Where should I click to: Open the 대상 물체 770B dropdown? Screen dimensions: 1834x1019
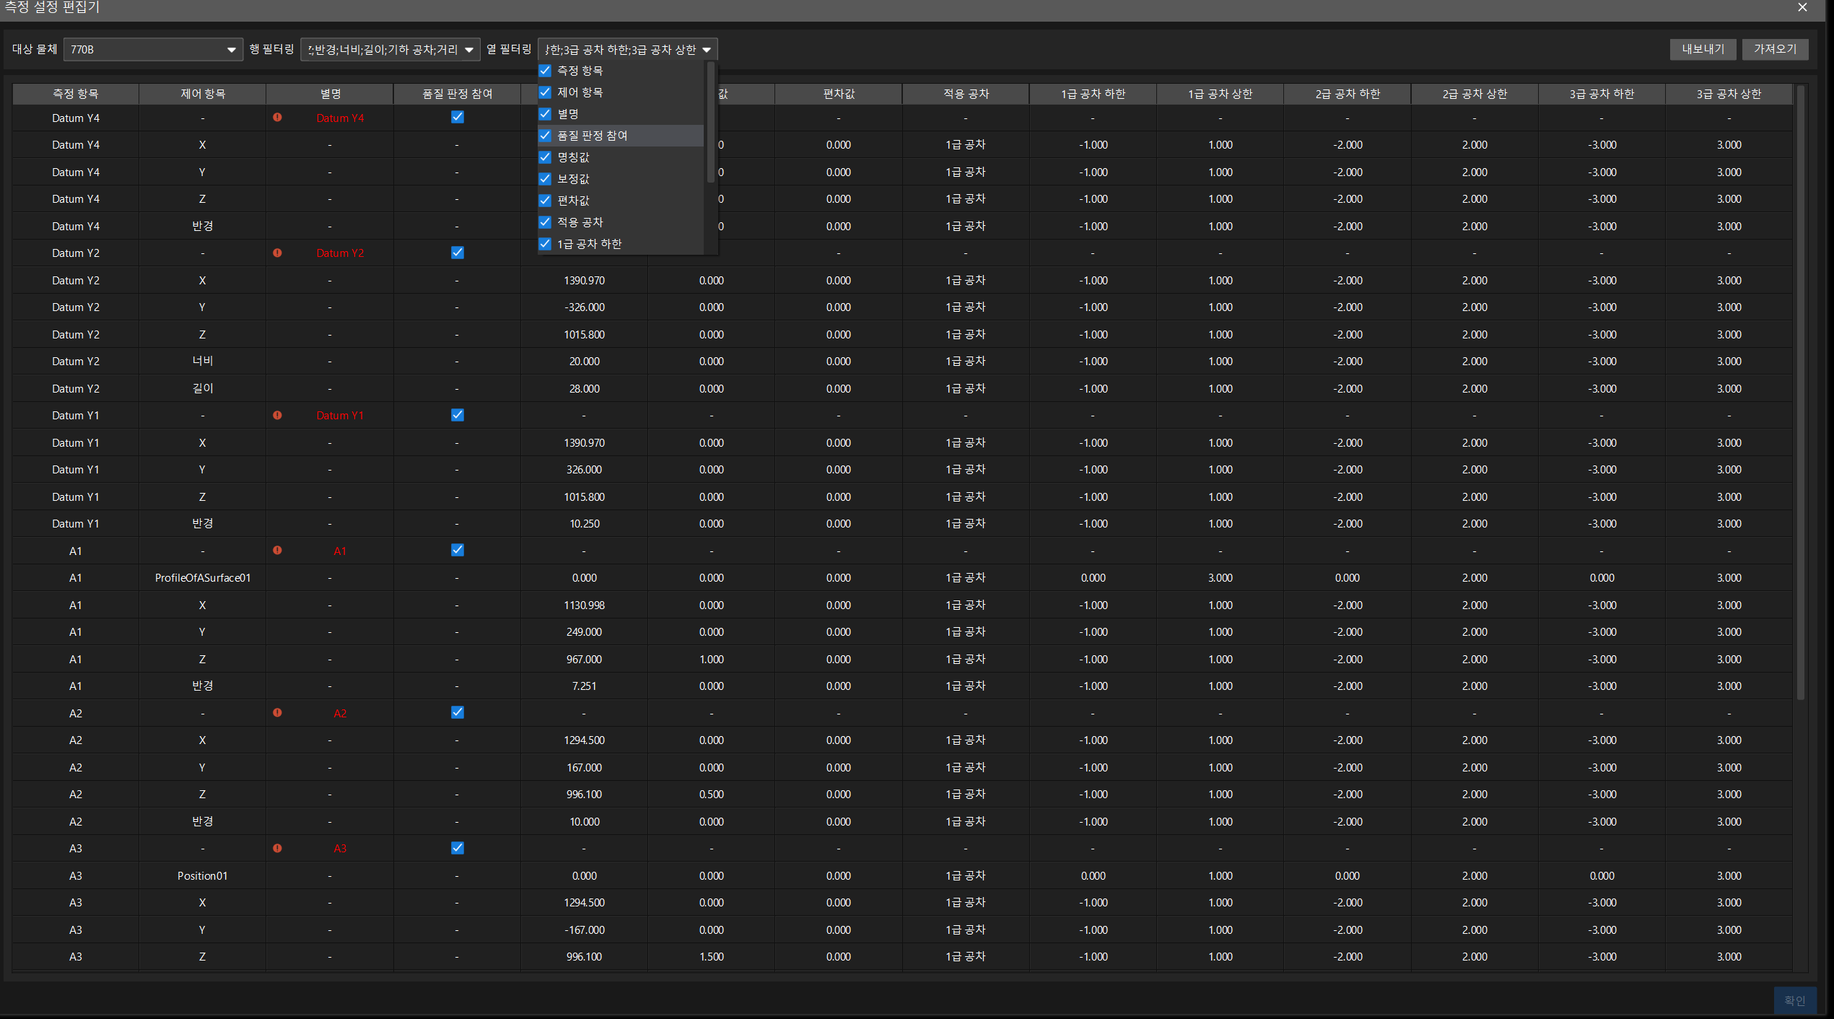point(153,50)
